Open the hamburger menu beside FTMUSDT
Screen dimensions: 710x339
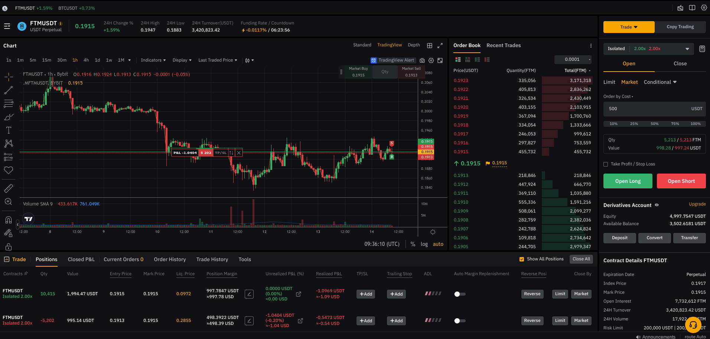click(7, 26)
